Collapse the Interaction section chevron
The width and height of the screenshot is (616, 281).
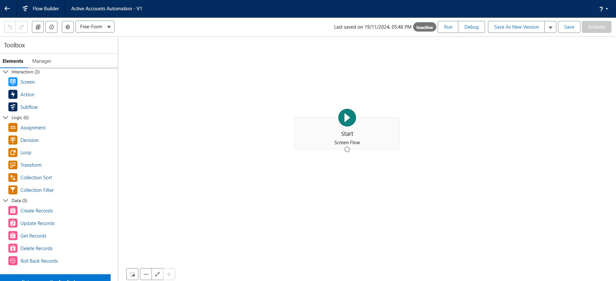point(5,72)
